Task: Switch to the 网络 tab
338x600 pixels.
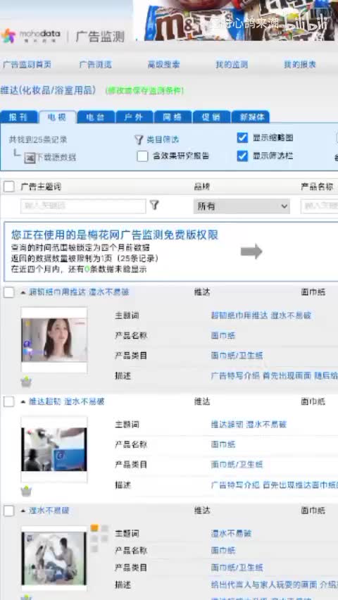Action: [x=173, y=117]
